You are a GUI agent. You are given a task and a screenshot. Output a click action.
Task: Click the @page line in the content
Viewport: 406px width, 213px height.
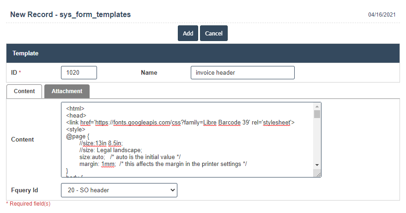tap(77, 136)
